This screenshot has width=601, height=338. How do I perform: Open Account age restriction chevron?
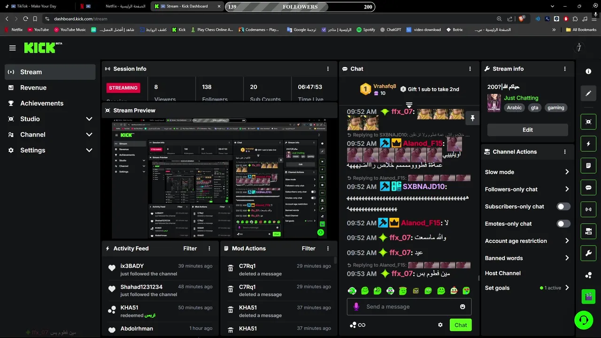[x=567, y=241]
